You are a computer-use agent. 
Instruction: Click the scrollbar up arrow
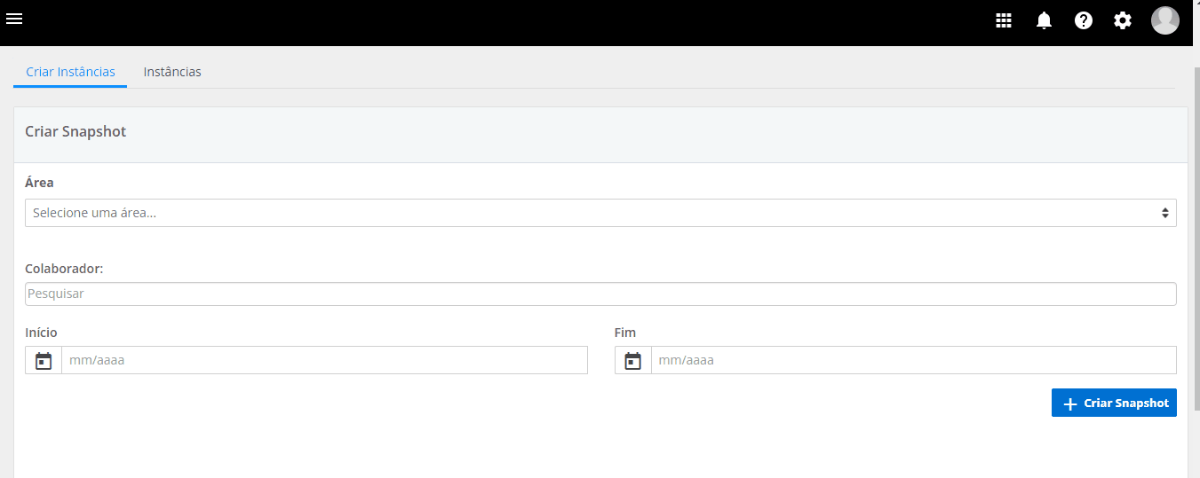[1195, 53]
